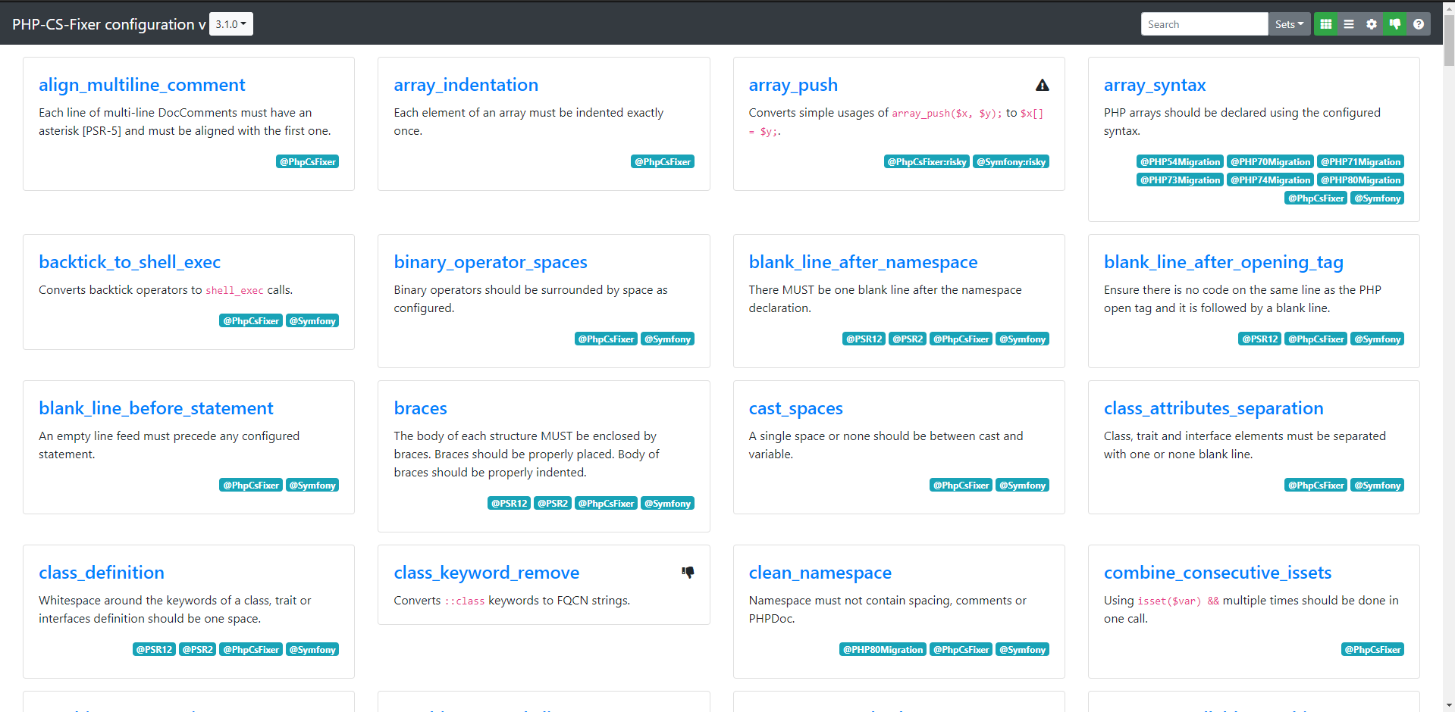Click the @Symfony badge on class_attributes_separation

[x=1377, y=486]
